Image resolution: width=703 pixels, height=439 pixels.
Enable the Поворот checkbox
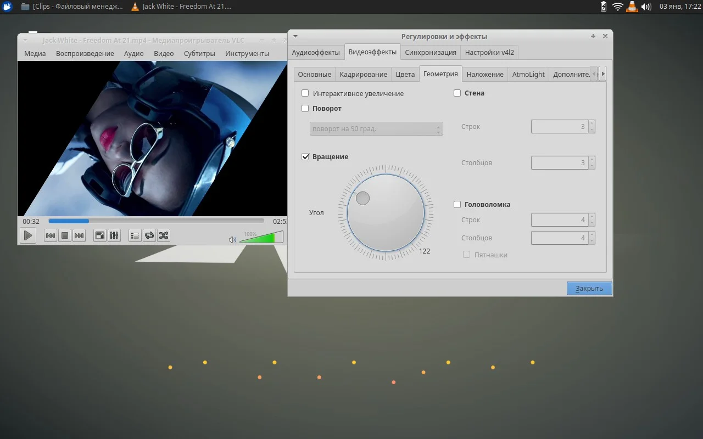305,109
